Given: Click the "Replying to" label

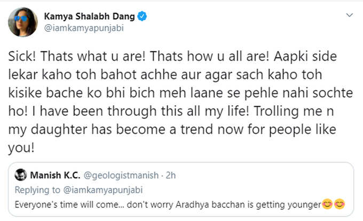Looking at the screenshot, I should click(x=37, y=190).
